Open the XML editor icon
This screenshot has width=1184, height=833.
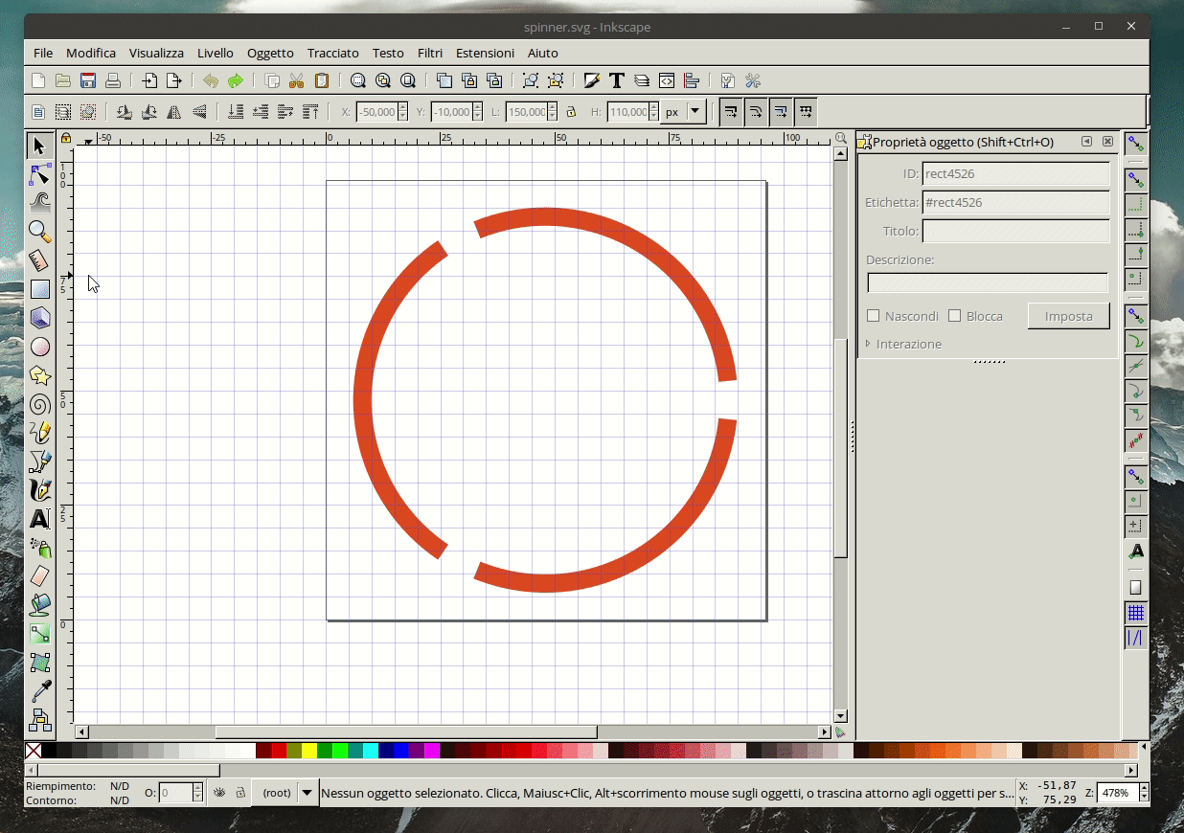pyautogui.click(x=667, y=80)
